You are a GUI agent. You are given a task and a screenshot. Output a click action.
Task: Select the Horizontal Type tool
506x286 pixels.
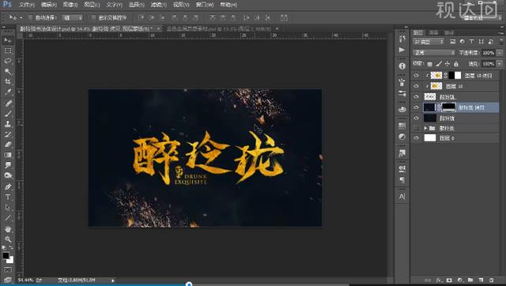click(x=8, y=197)
